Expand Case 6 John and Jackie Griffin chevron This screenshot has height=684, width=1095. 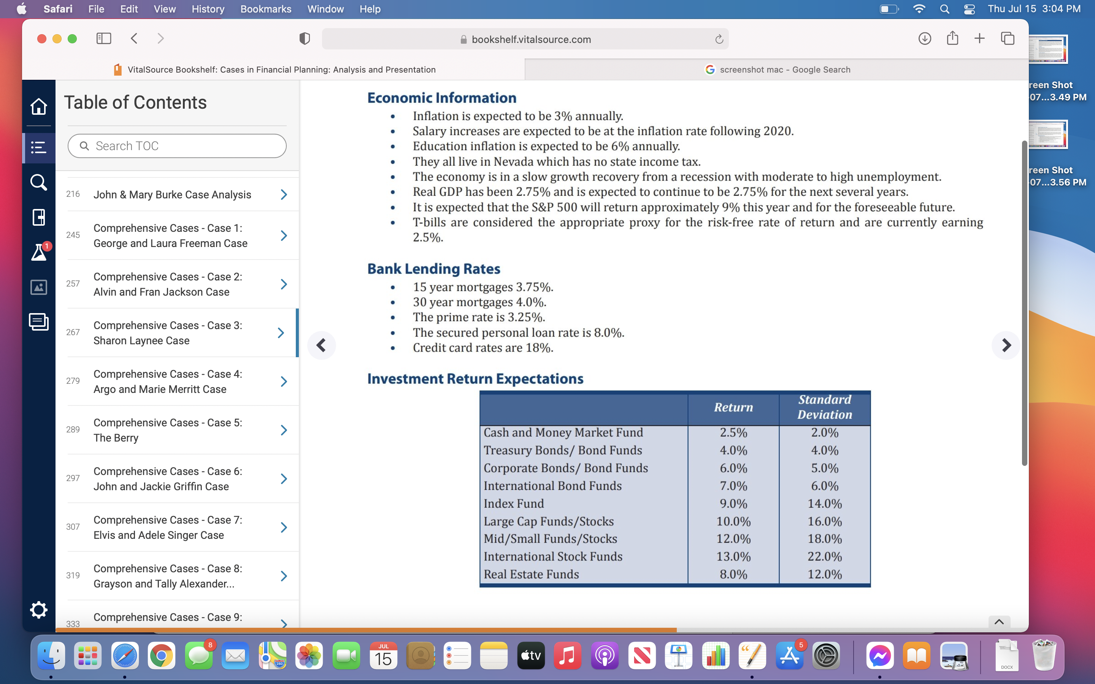pyautogui.click(x=284, y=479)
